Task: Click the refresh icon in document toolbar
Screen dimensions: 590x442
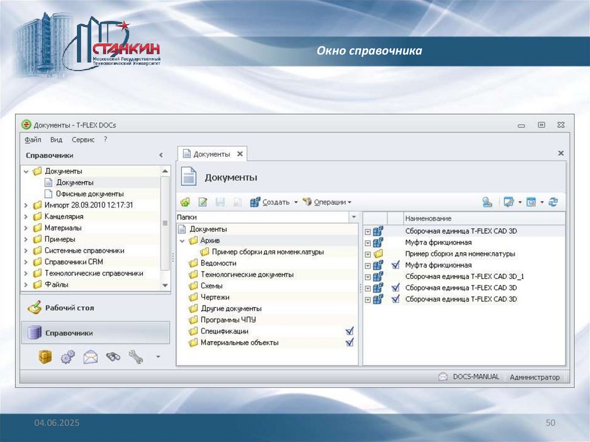Action: click(553, 202)
